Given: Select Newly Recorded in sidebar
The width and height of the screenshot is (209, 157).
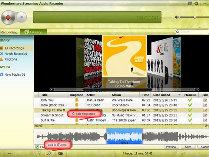Looking at the screenshot, I should tap(16, 54).
